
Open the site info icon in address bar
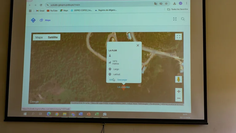pyautogui.click(x=48, y=5)
